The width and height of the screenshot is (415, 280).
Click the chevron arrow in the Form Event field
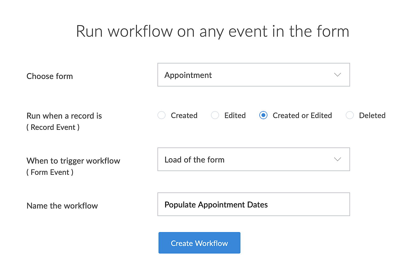point(337,160)
